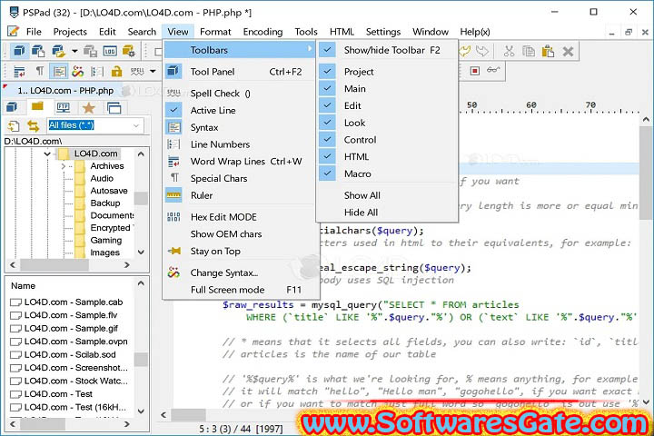The image size is (654, 436).
Task: Click the delete X toolbar icon
Action: (568, 51)
